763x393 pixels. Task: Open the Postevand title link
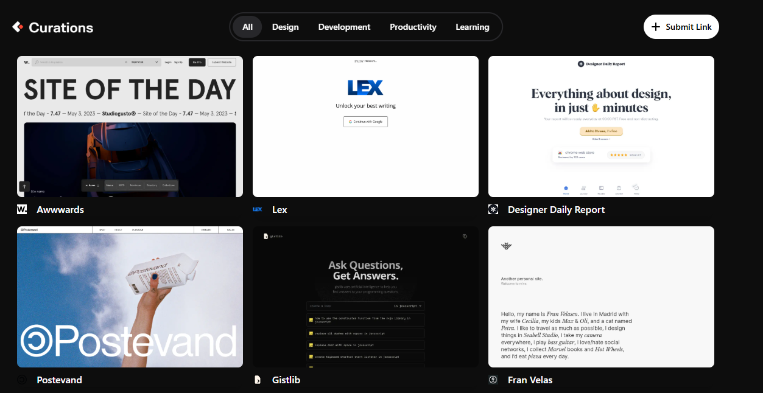(x=59, y=380)
